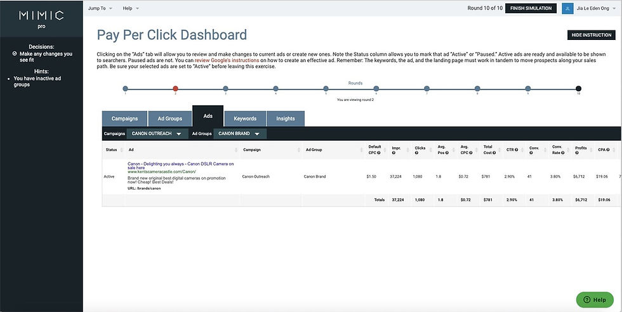Click the Total Cost help icon

[x=494, y=153]
